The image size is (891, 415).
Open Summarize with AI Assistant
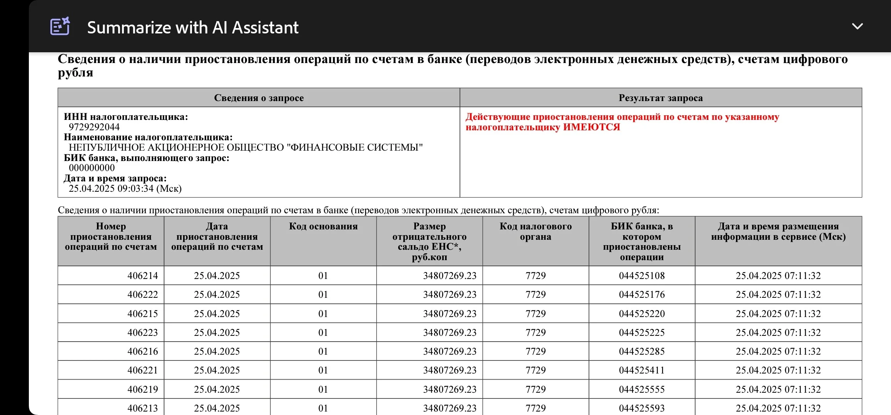pos(193,27)
